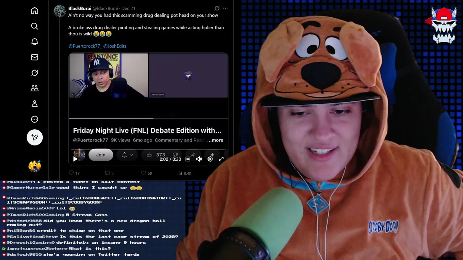
Task: Play the embedded video
Action: 75,159
